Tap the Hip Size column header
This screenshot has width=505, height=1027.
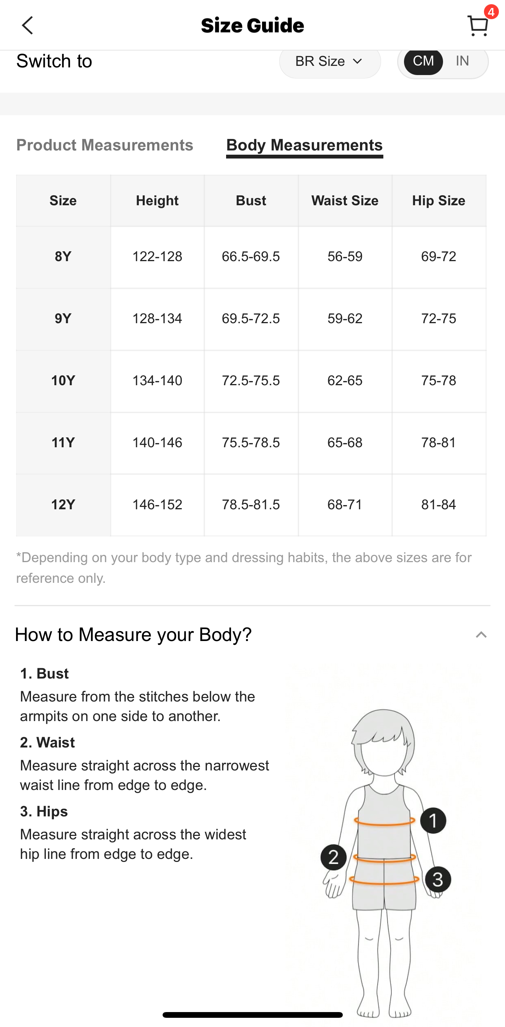click(438, 201)
